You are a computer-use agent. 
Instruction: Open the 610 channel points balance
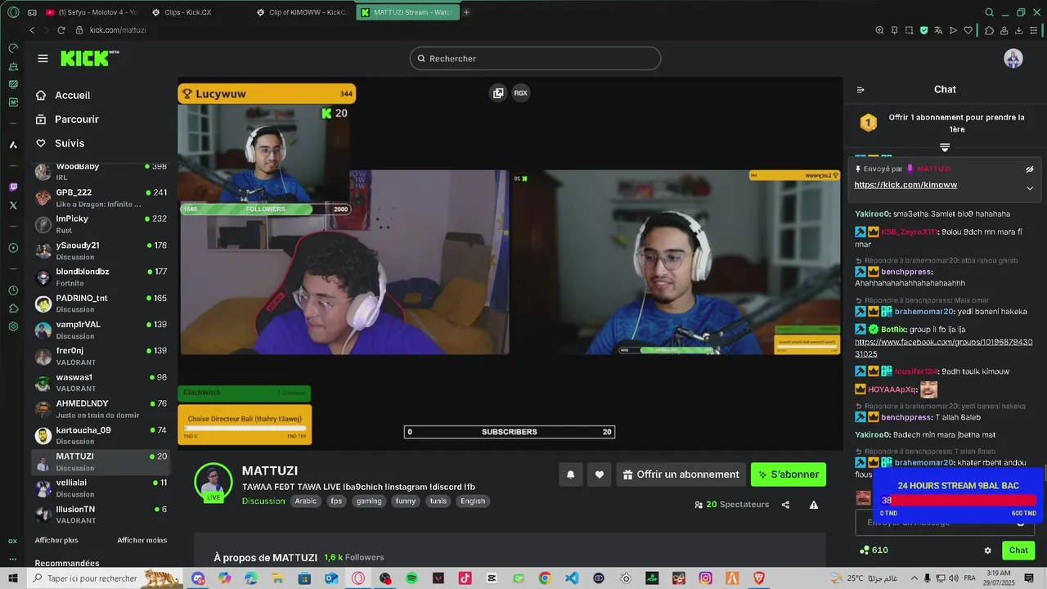(873, 551)
